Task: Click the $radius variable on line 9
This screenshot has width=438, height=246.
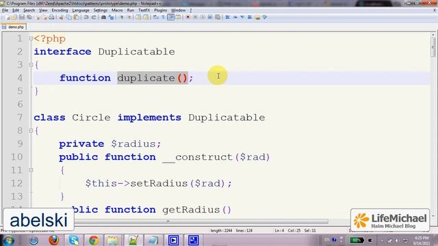Action: click(x=134, y=144)
